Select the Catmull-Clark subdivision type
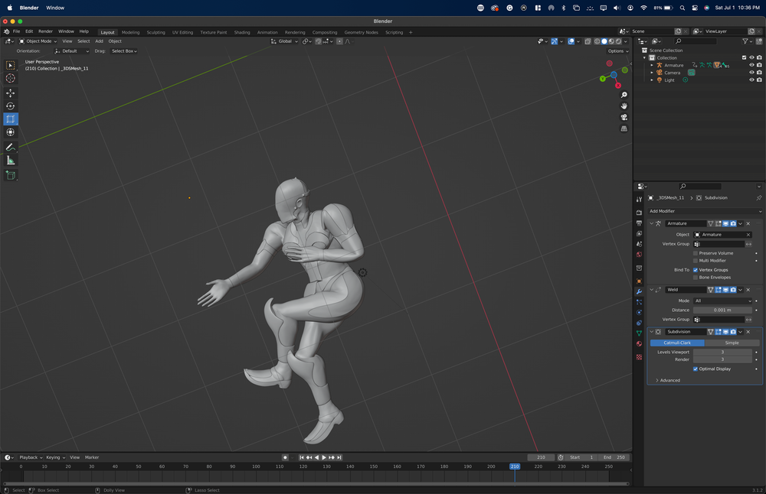Screen dimensions: 766x494 click(x=677, y=343)
